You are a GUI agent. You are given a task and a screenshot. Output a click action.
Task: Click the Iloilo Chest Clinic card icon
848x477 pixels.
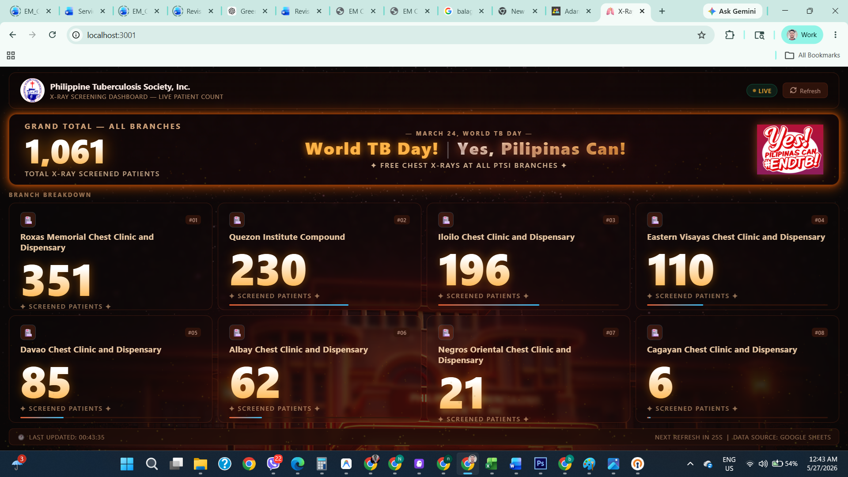446,220
